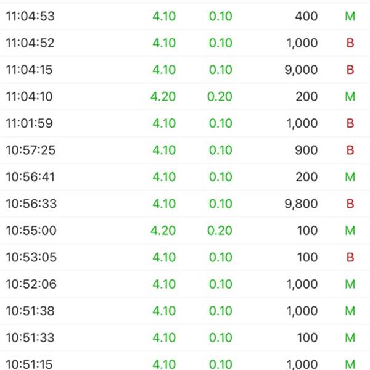Tap the M marker on 10:56:41 row
Image resolution: width=370 pixels, height=370 pixels.
pos(350,177)
